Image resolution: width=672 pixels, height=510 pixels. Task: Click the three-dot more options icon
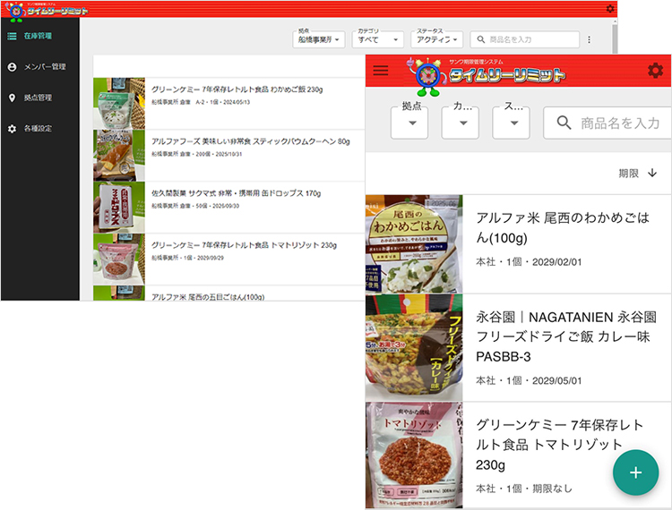click(590, 39)
